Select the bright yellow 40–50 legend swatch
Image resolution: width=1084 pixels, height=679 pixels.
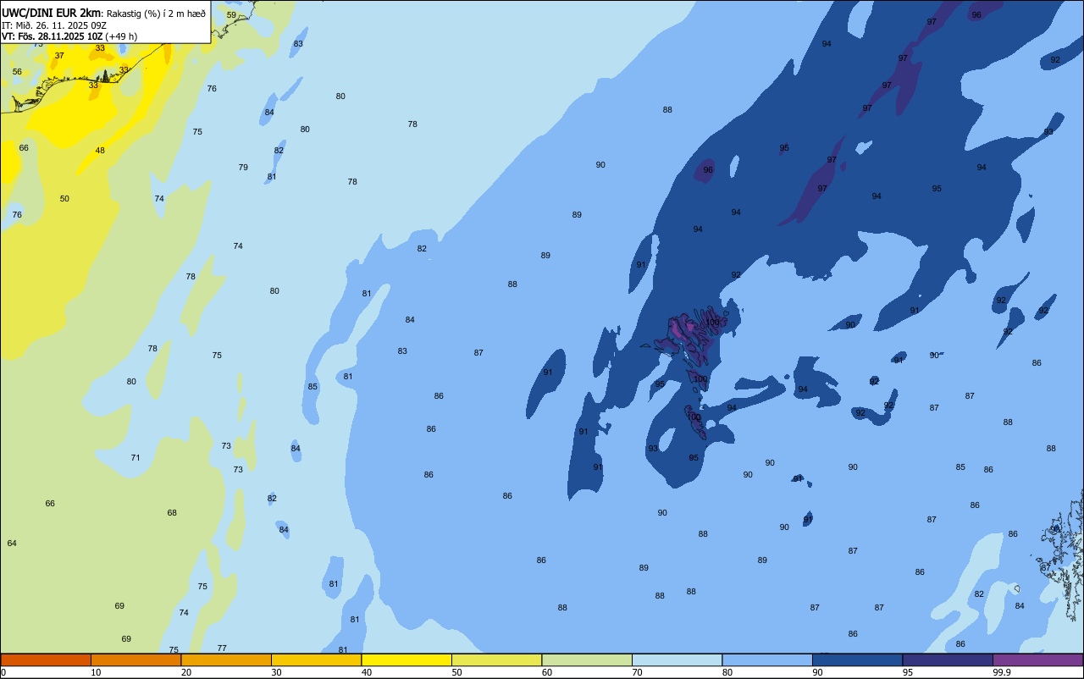(406, 660)
